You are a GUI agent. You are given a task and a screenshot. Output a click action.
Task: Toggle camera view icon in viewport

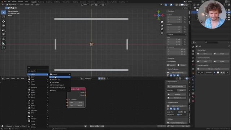click(162, 29)
